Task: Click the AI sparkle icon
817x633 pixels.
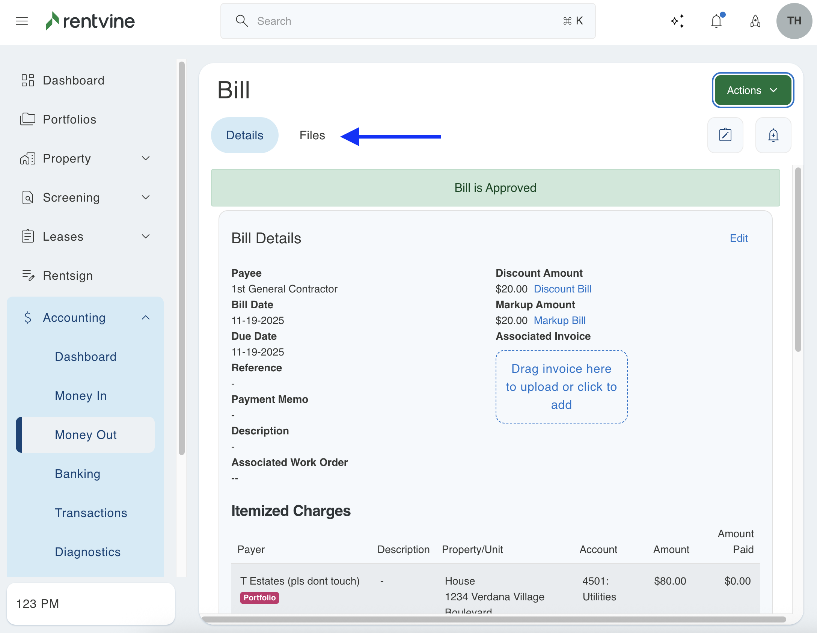Action: point(678,21)
